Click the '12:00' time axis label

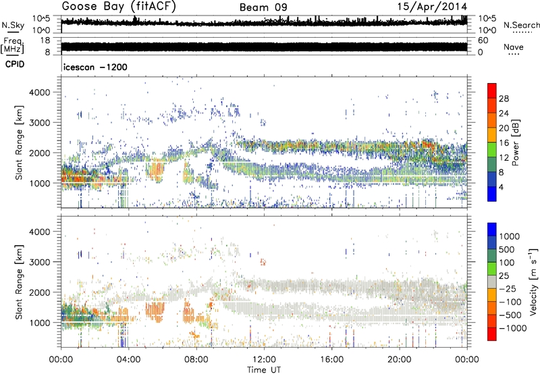point(264,360)
